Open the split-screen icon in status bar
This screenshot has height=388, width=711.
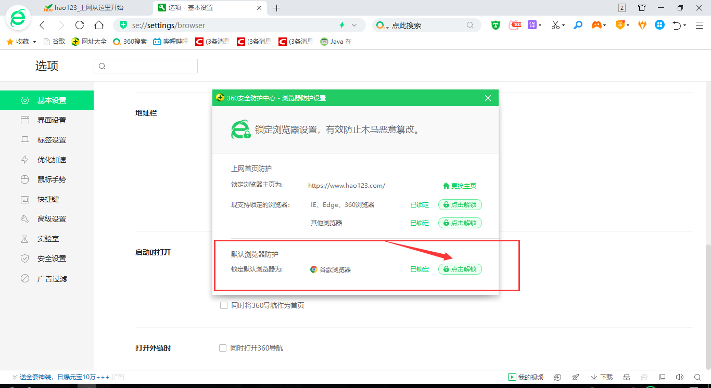click(x=661, y=377)
